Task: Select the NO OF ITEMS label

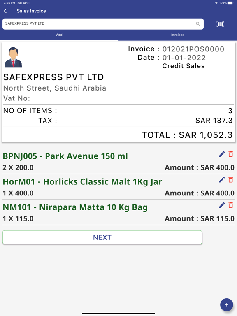Action: pyautogui.click(x=30, y=111)
